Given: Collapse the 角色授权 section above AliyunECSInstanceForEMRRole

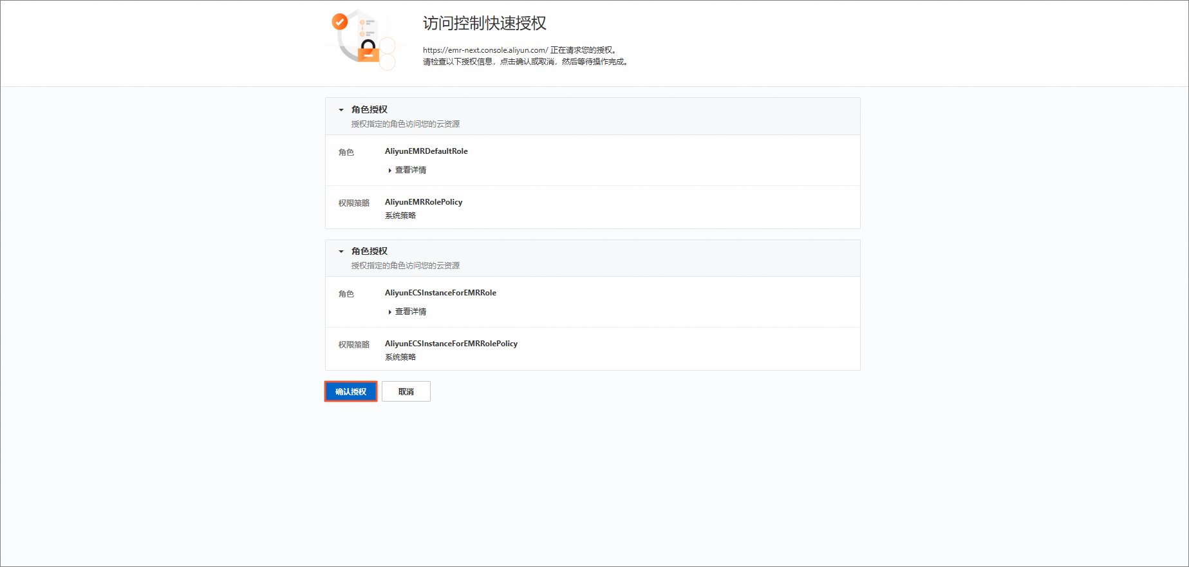Looking at the screenshot, I should pos(341,252).
